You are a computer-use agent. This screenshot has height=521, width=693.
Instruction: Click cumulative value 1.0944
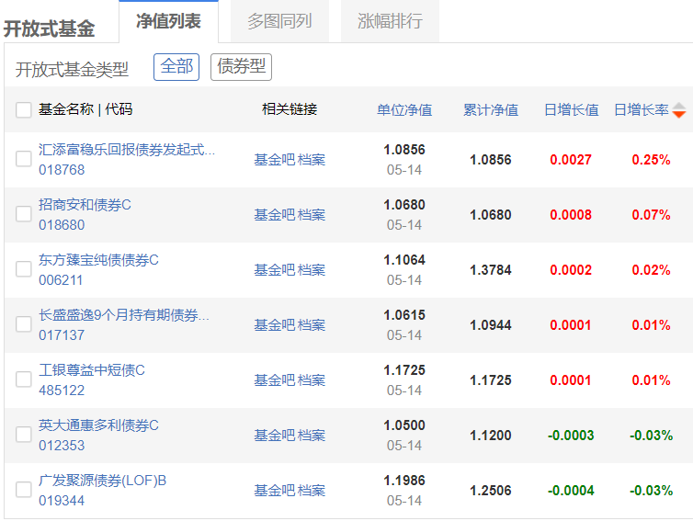[491, 325]
